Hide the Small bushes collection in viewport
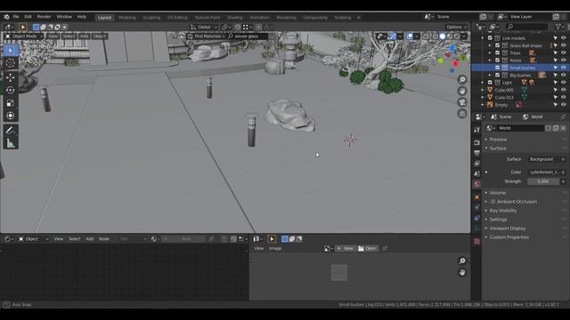The image size is (570, 320). pyautogui.click(x=563, y=68)
